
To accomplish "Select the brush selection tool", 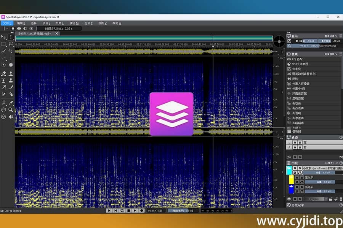I will [x=3, y=51].
